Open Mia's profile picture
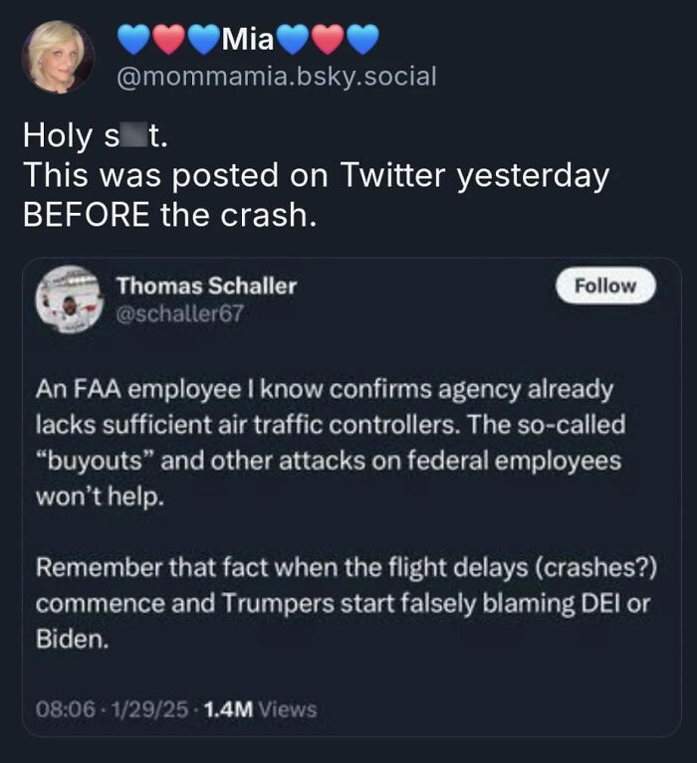 tap(58, 57)
